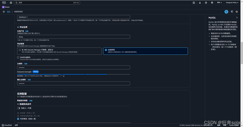Screen dimensions: 243x127
Task: Collapse the hidden filter conditions section
Action: pyautogui.click(x=24, y=104)
